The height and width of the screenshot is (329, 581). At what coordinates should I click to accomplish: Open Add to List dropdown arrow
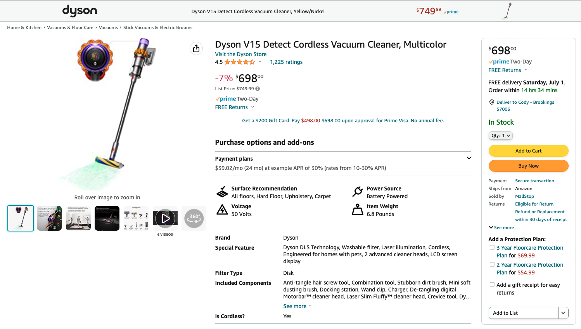coord(563,313)
